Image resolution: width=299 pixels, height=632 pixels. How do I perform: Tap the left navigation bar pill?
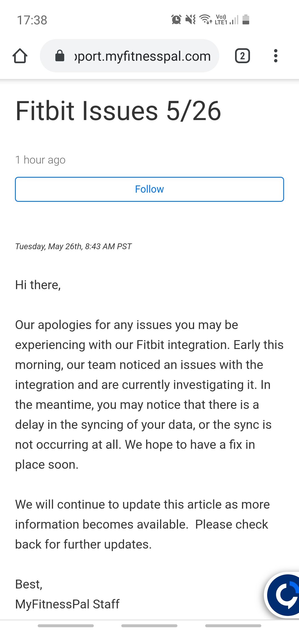tap(66, 626)
